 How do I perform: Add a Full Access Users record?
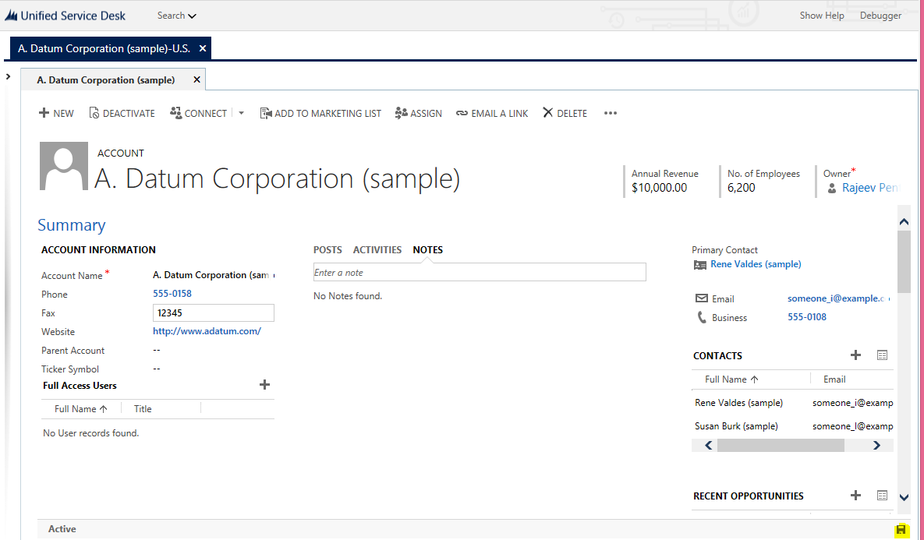pos(264,385)
